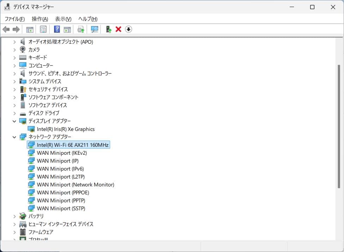The width and height of the screenshot is (344, 252).
Task: Collapse the ネットワーク アダプター category
Action: pyautogui.click(x=14, y=137)
